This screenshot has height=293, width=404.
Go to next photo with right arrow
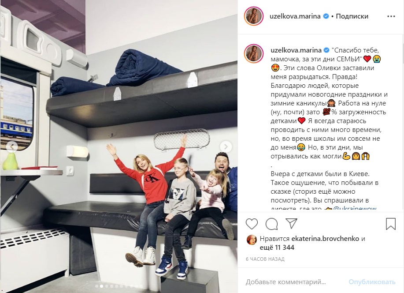pos(226,147)
